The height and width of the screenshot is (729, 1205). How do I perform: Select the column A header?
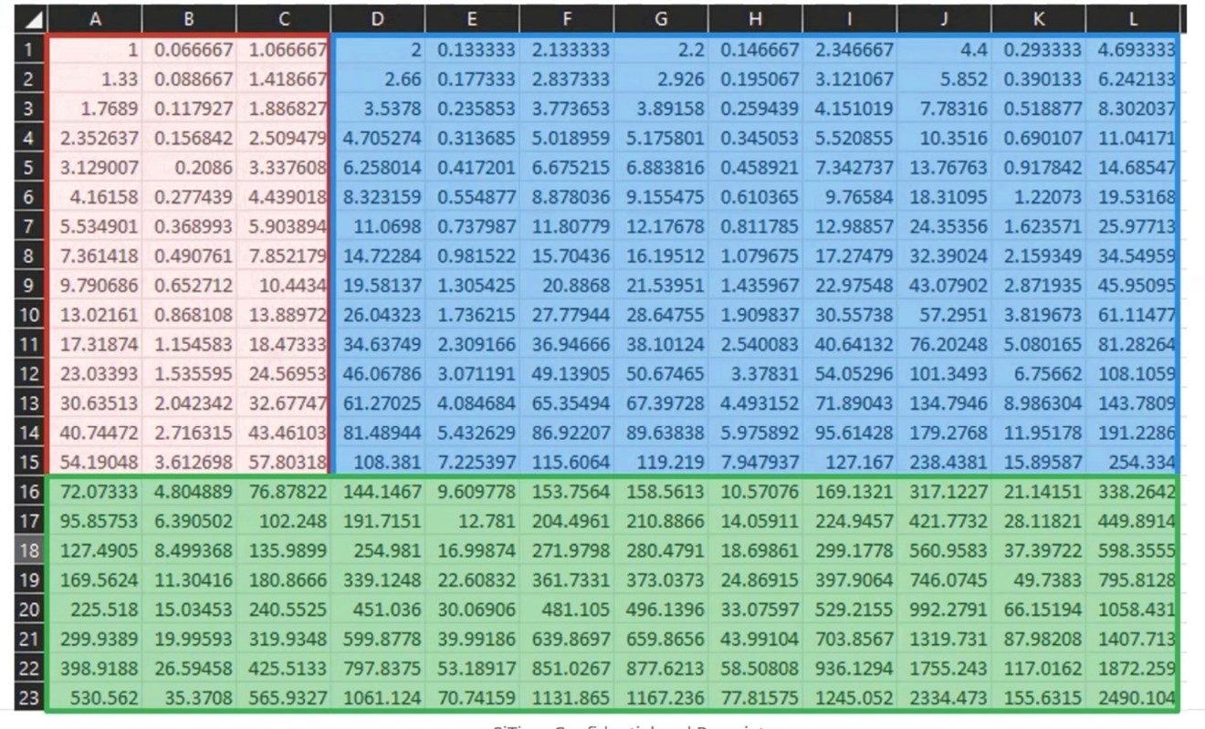[95, 18]
